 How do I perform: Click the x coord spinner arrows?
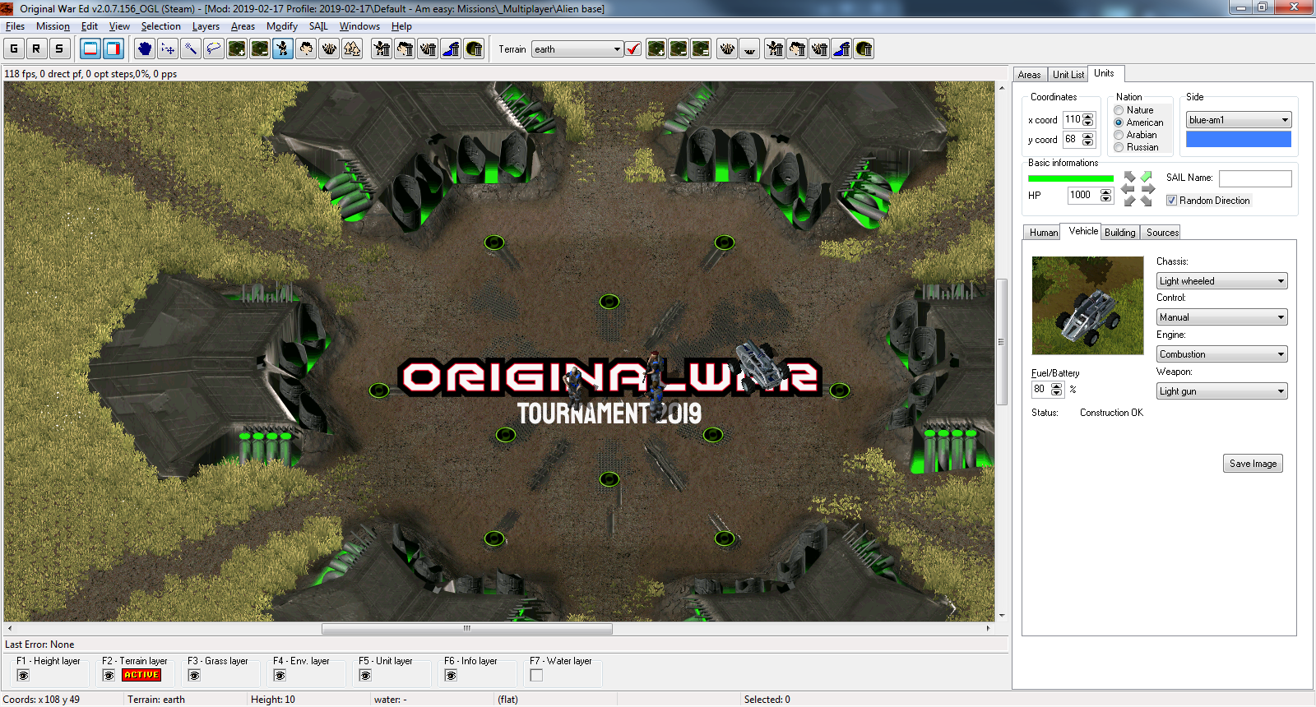pyautogui.click(x=1088, y=120)
